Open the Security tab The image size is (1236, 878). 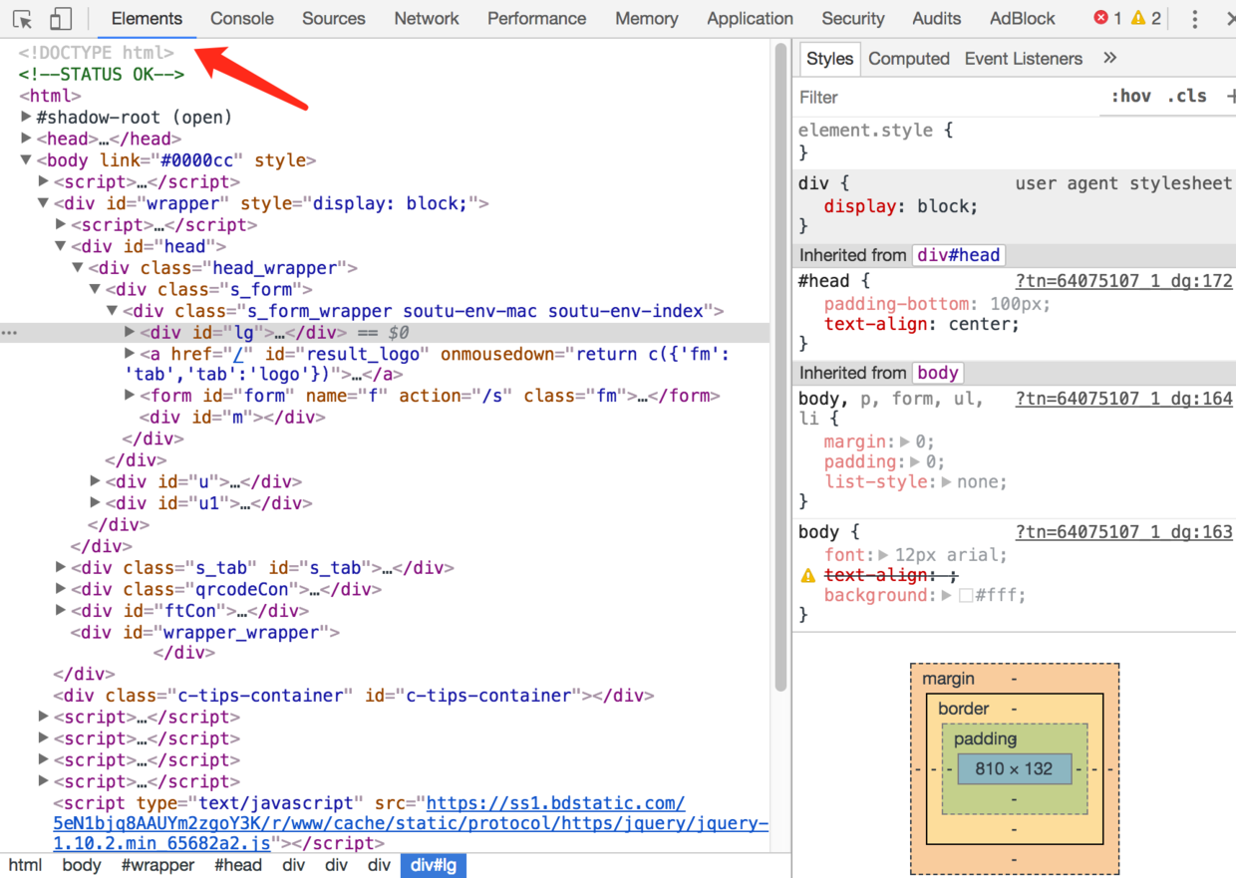[853, 18]
